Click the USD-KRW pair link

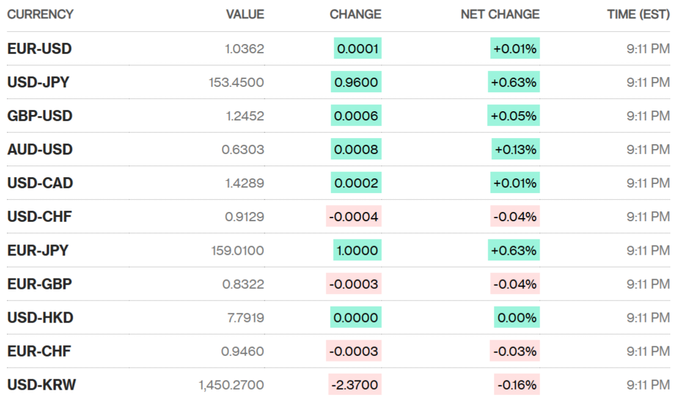[x=42, y=385]
